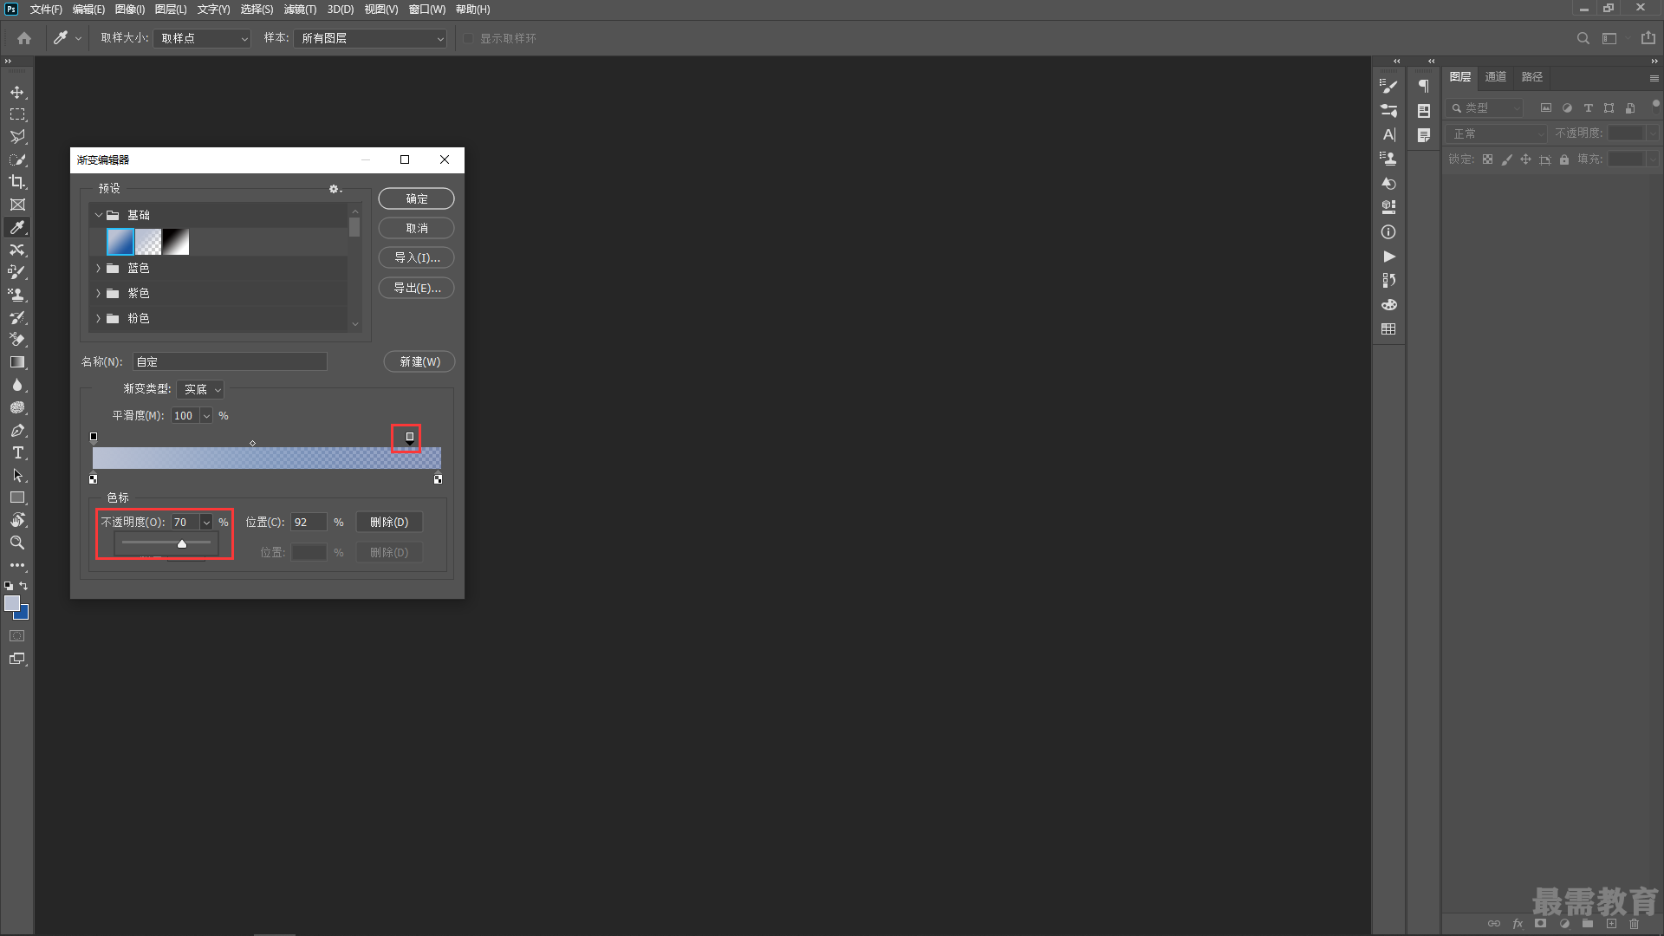Toggle shape layer filter icon
This screenshot has width=1664, height=936.
click(x=1609, y=107)
